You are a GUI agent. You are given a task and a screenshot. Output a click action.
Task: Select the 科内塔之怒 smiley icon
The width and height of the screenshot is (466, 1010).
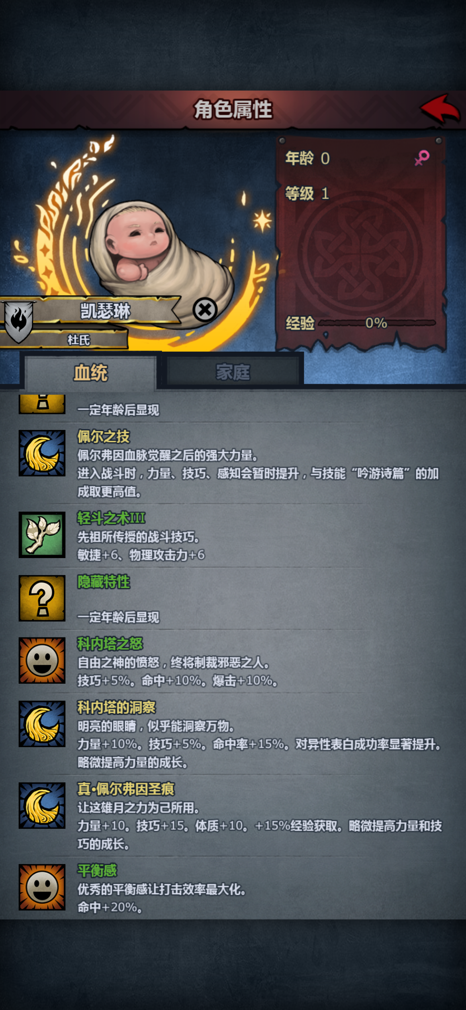point(42,660)
